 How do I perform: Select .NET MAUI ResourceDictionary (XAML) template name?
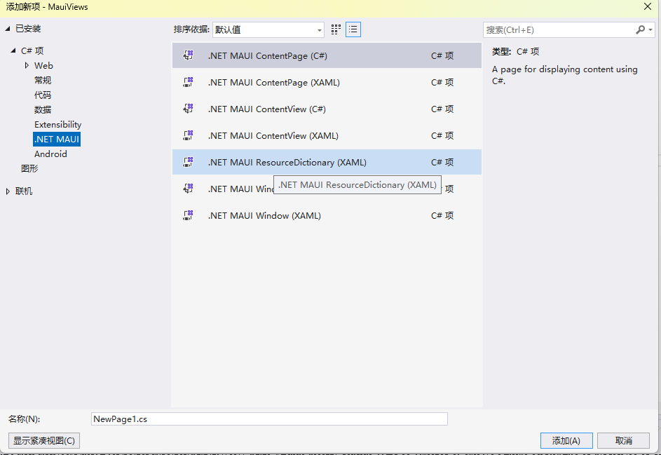(x=287, y=163)
